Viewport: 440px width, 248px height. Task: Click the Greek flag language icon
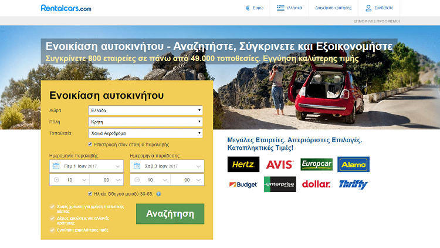280,8
